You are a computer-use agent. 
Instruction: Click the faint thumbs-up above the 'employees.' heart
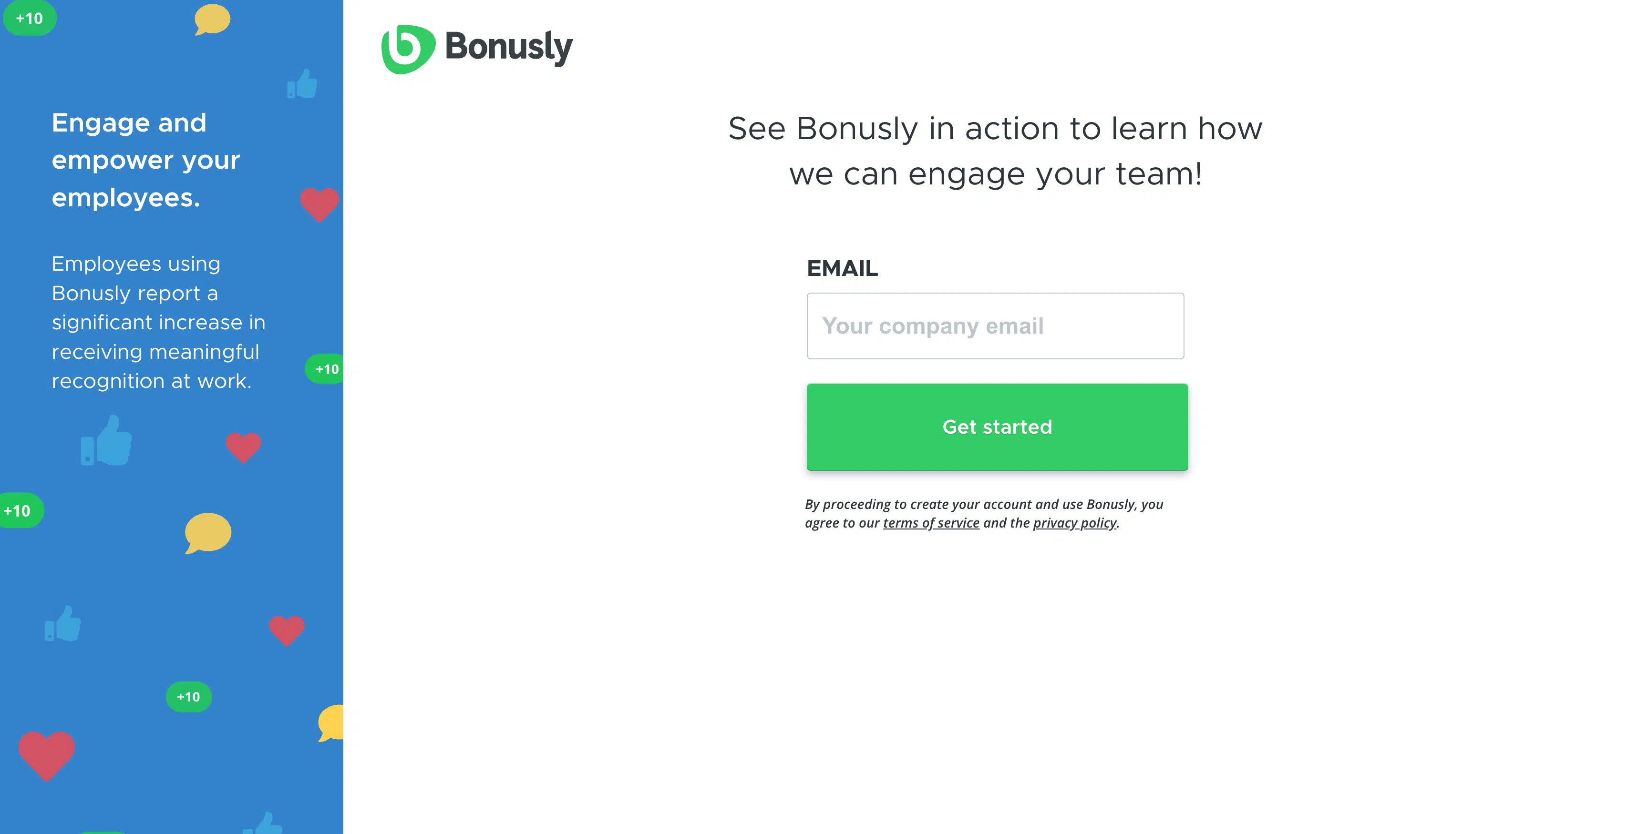pos(302,84)
